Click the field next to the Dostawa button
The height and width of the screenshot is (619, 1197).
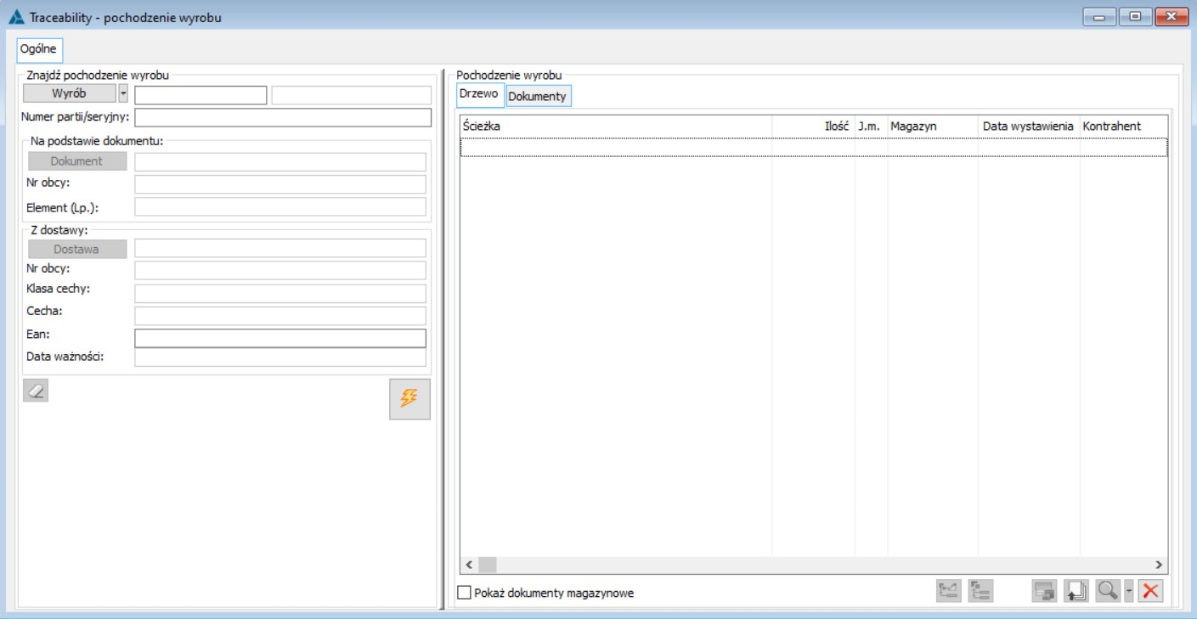pyautogui.click(x=280, y=248)
